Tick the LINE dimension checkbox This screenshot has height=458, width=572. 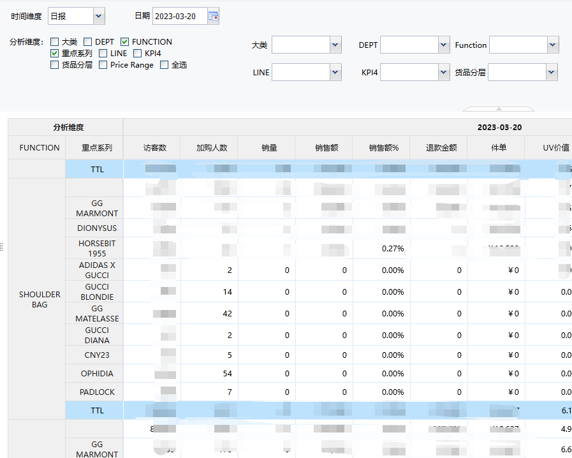tap(103, 54)
